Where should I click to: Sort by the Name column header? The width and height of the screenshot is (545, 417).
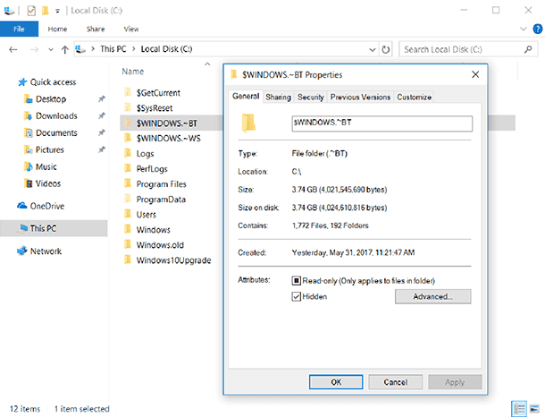coord(133,72)
